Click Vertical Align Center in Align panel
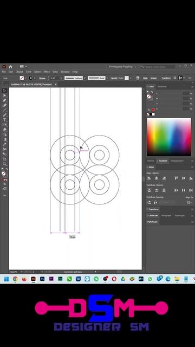The height and width of the screenshot is (347, 195). [184, 178]
